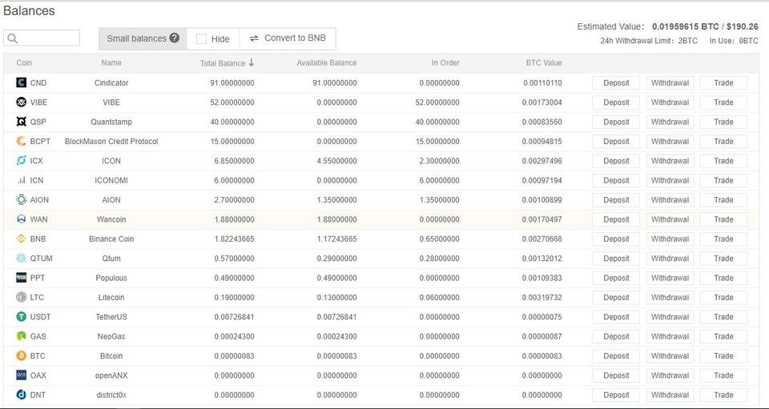
Task: Click Deposit for DNT district0x
Action: coord(616,395)
